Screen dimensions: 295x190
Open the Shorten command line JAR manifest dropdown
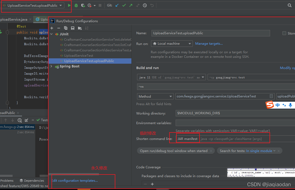(188, 138)
